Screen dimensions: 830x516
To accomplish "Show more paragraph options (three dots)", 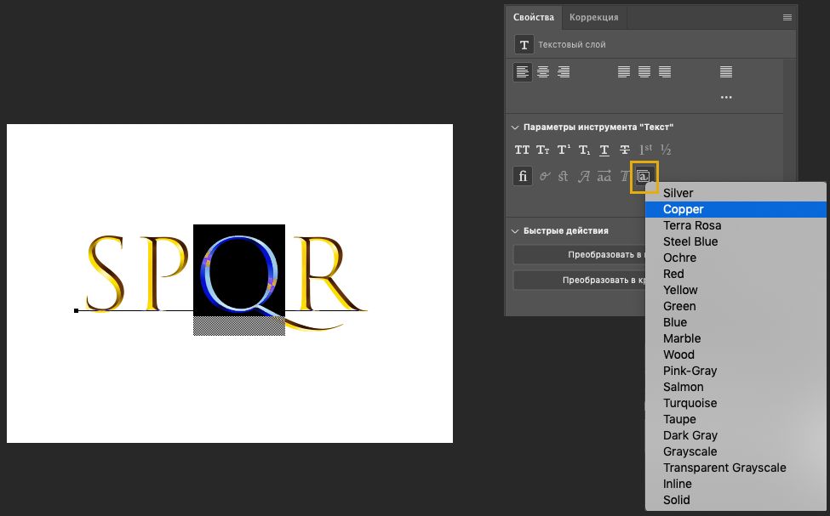I will pyautogui.click(x=725, y=98).
